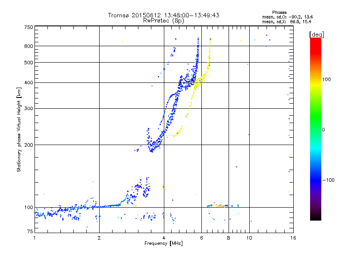Click the x-axis tick label '1'
Viewport: 345px width, 259px height.
(x=34, y=238)
